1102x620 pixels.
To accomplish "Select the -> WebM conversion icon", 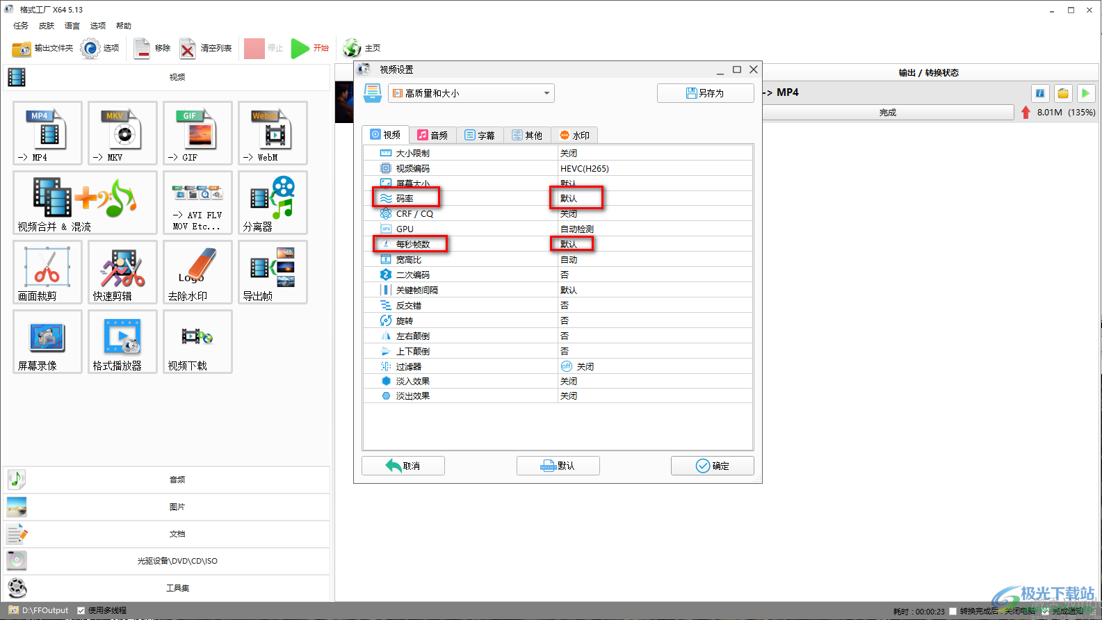I will (x=273, y=133).
